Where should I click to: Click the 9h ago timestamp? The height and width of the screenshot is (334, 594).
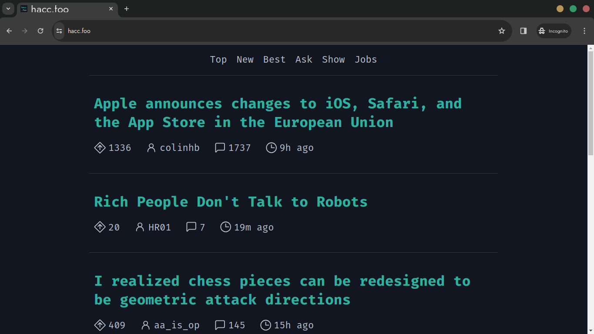click(x=297, y=148)
